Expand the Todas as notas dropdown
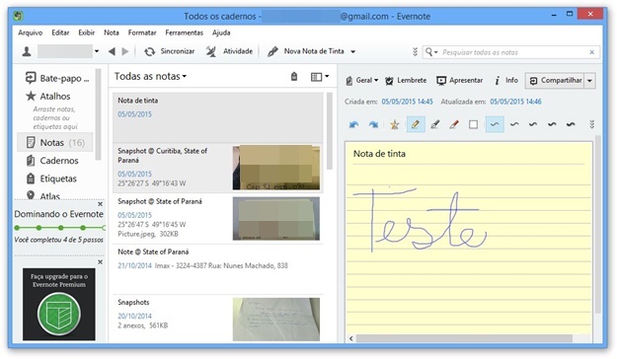 (150, 76)
